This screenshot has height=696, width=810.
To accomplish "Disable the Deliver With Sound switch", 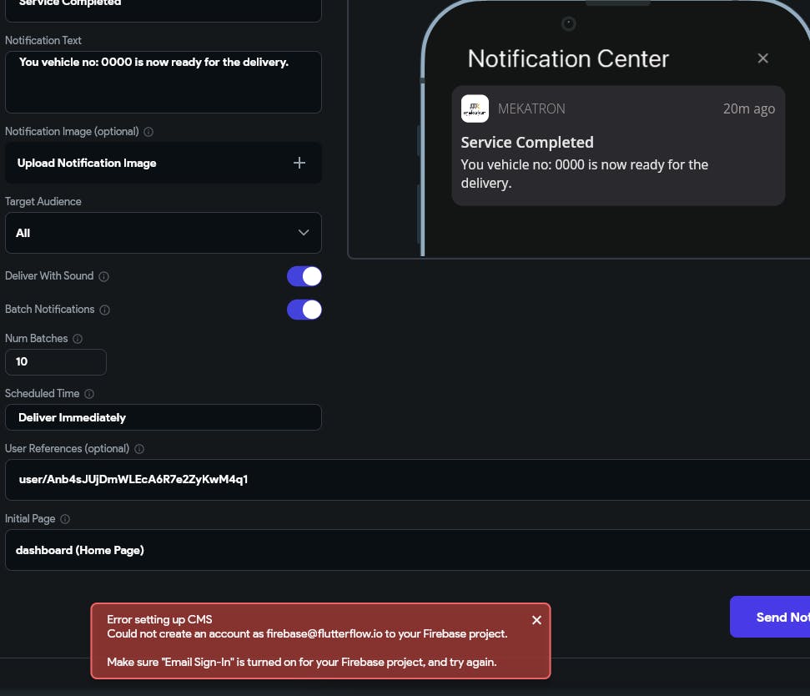I will (304, 276).
